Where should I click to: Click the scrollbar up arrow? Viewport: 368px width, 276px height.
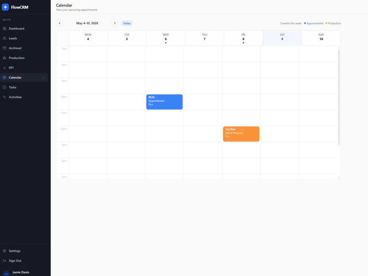(x=339, y=48)
